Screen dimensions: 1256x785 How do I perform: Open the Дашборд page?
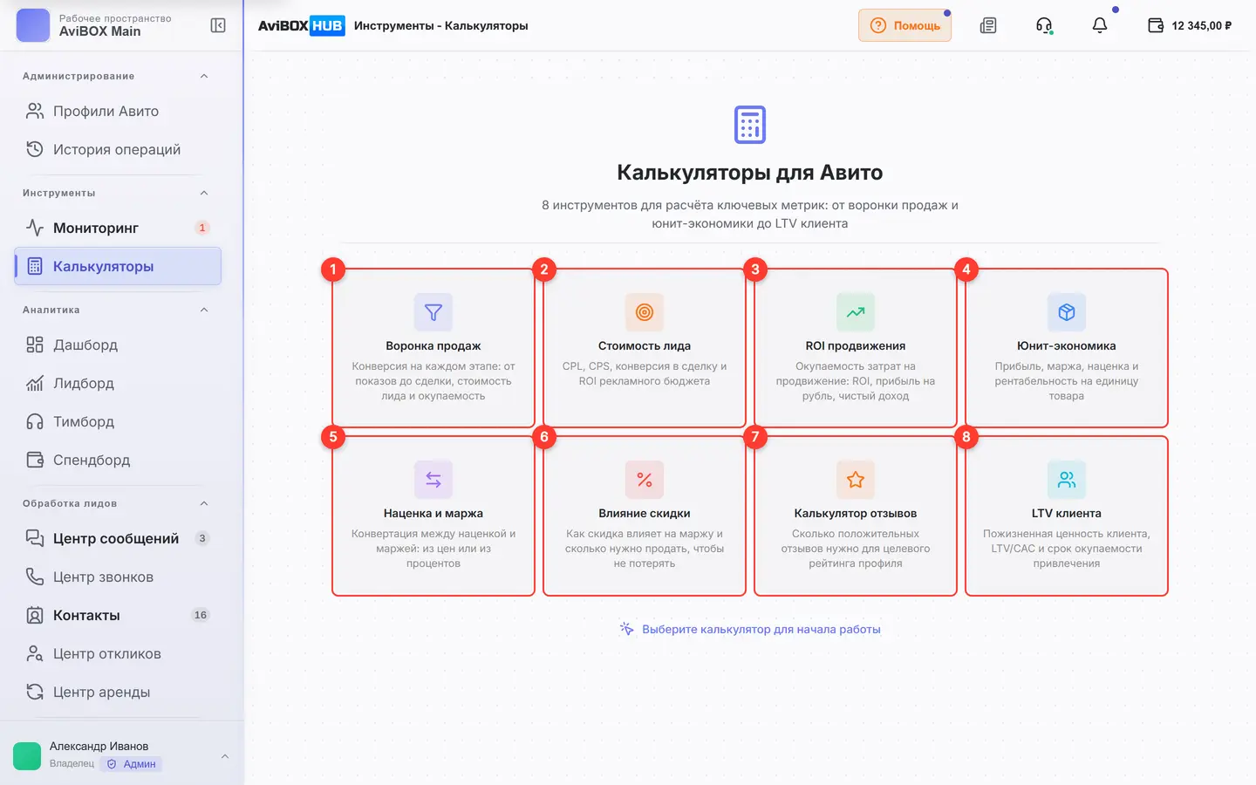click(x=118, y=345)
